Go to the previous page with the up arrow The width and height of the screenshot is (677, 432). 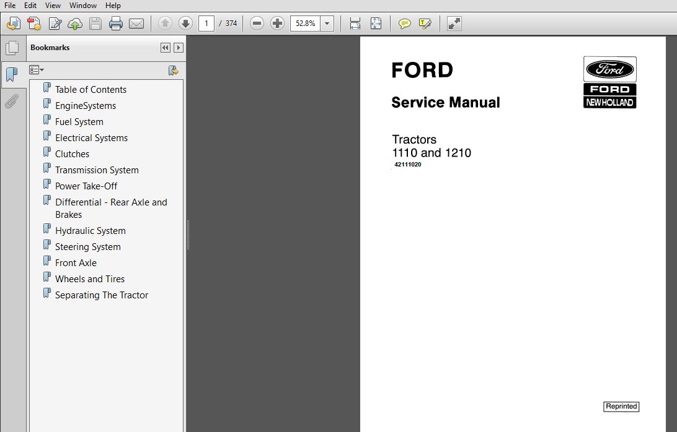[165, 24]
